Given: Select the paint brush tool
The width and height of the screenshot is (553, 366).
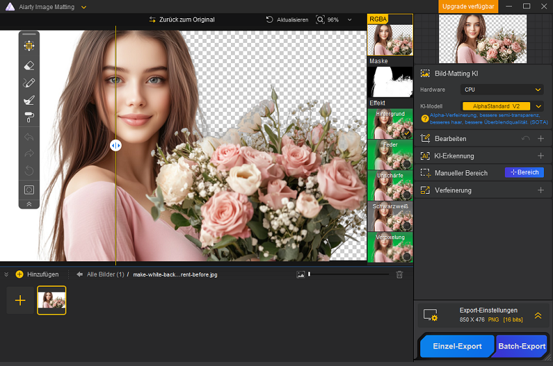Looking at the screenshot, I should 29,100.
